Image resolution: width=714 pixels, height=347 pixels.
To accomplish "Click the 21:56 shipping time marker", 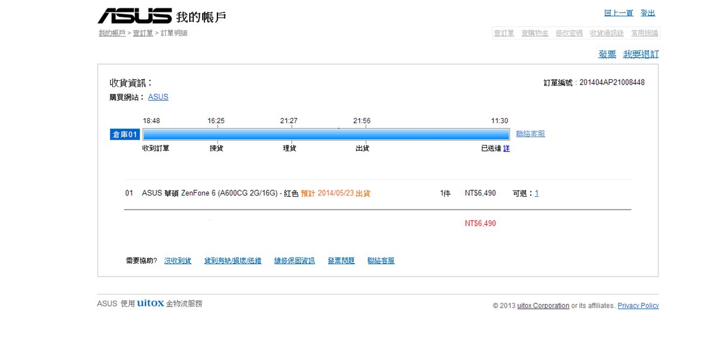I will [361, 121].
